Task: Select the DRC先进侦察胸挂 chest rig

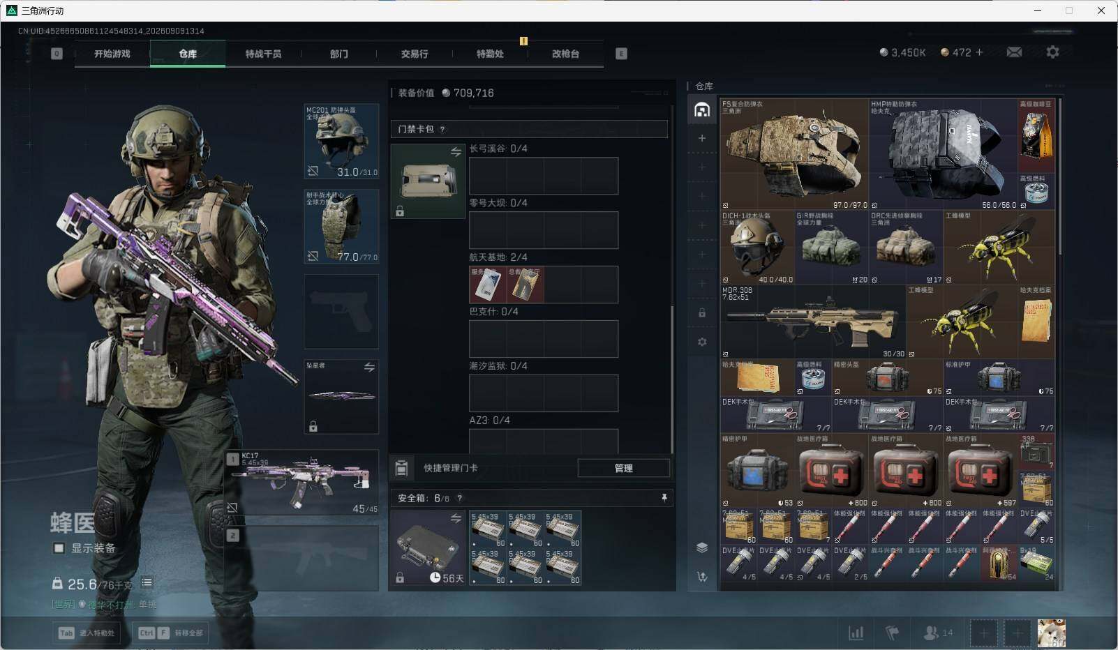Action: coord(907,248)
